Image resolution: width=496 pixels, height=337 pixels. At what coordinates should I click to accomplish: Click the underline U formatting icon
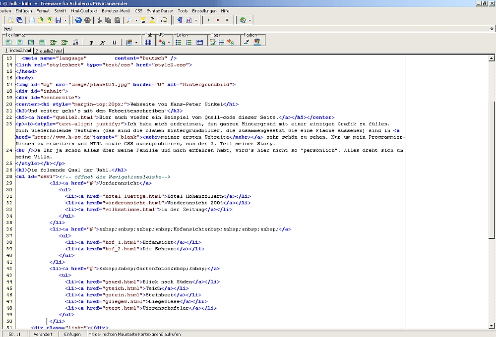click(114, 43)
